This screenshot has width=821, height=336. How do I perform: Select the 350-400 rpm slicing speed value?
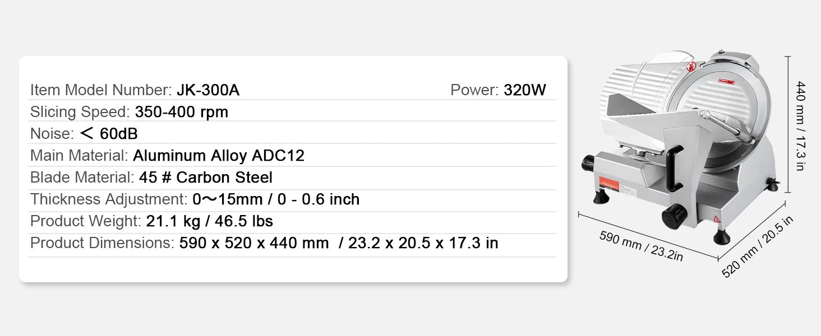point(182,112)
